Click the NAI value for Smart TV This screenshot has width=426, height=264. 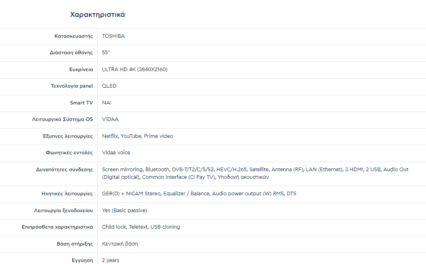pos(107,103)
